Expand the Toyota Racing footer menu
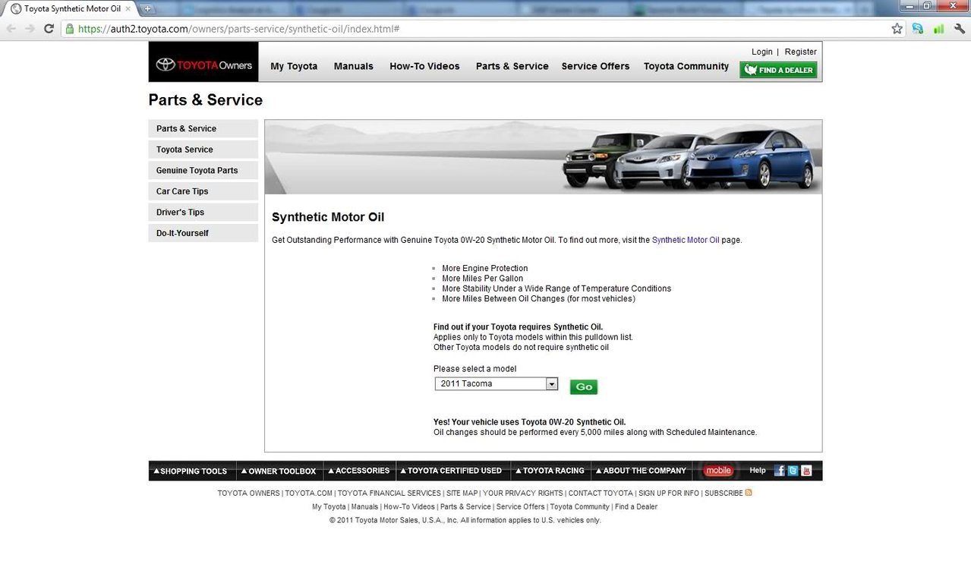This screenshot has width=971, height=580. point(550,471)
